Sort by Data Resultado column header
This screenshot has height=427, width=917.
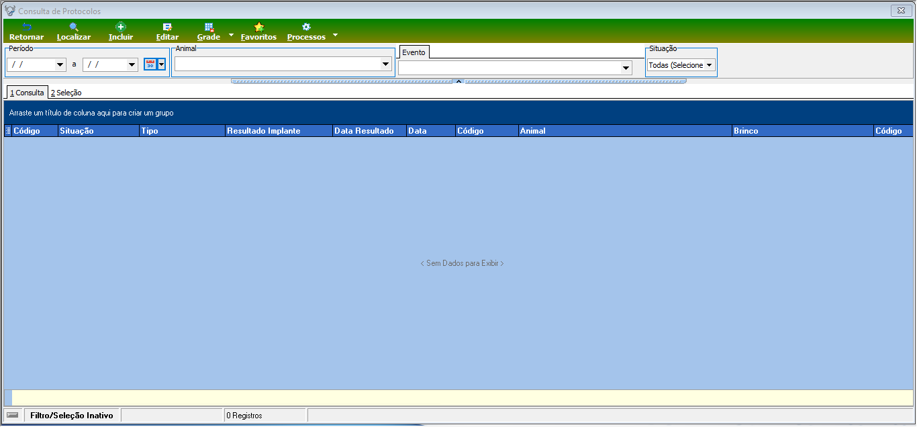point(370,131)
